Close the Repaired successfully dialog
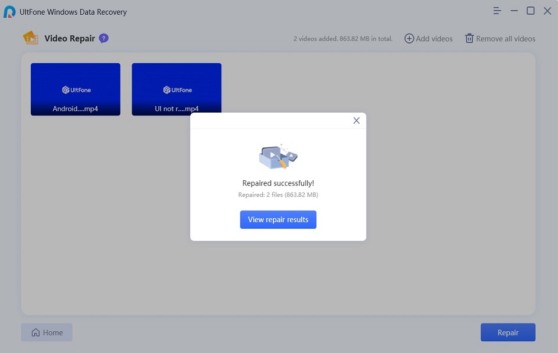The height and width of the screenshot is (353, 558). point(356,121)
